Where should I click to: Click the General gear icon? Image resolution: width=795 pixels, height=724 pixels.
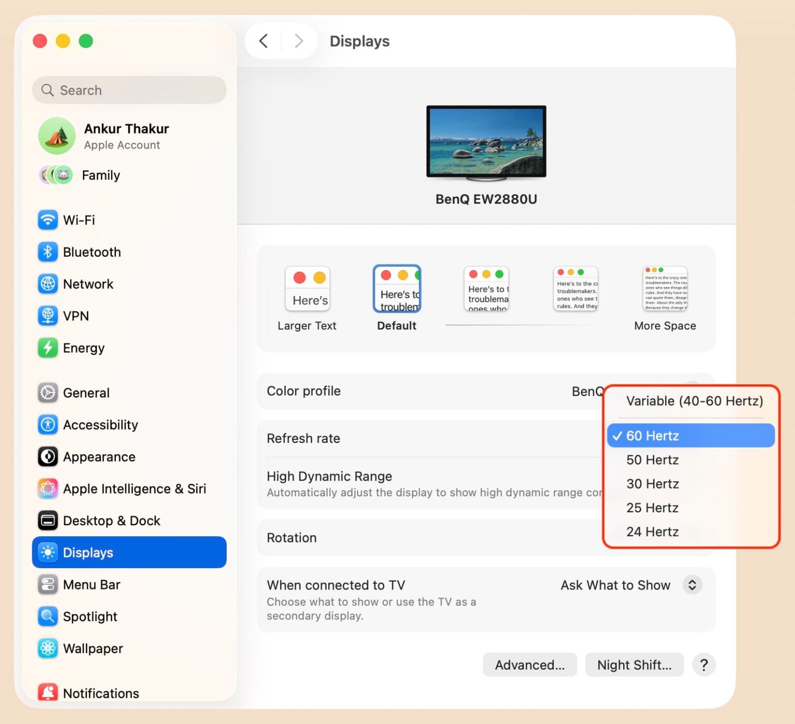pyautogui.click(x=48, y=393)
